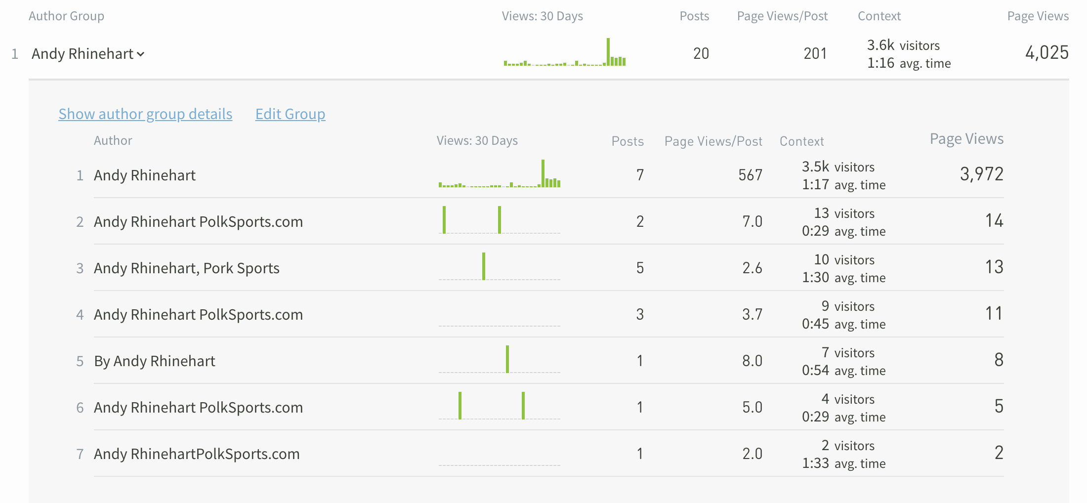Viewport: 1087px width, 503px height.
Task: Open Show author group details link
Action: [145, 114]
